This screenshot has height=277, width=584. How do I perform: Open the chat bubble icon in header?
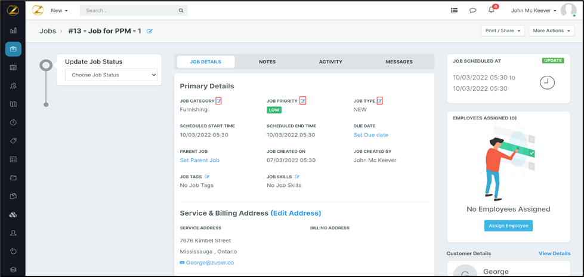472,10
